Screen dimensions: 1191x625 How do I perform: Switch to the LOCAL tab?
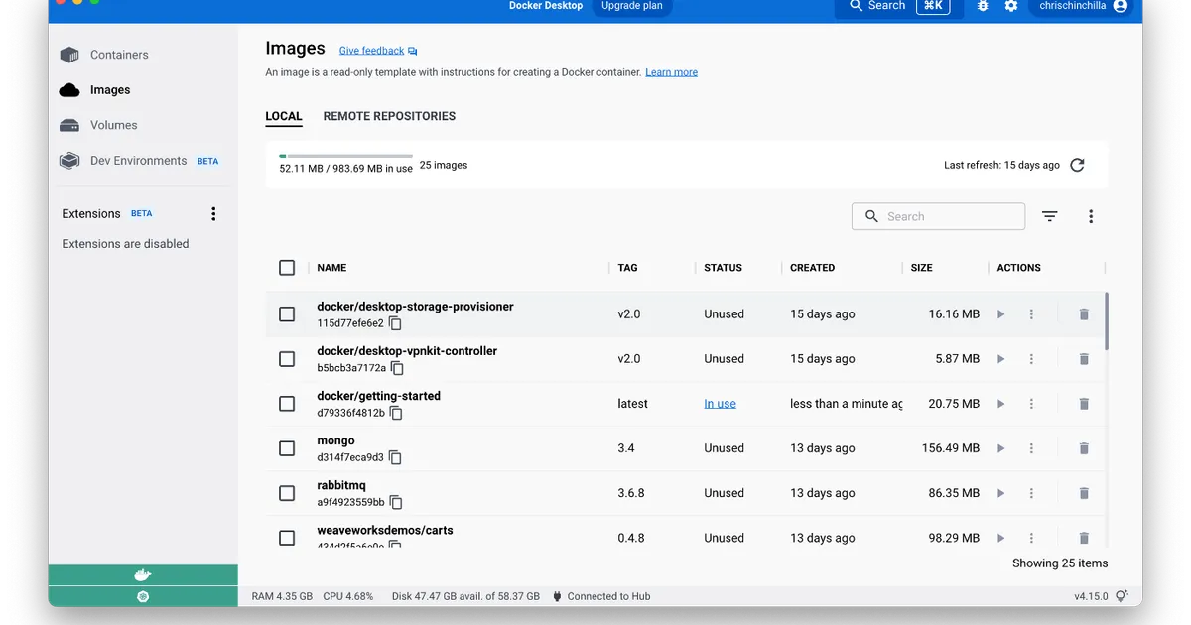click(x=284, y=116)
